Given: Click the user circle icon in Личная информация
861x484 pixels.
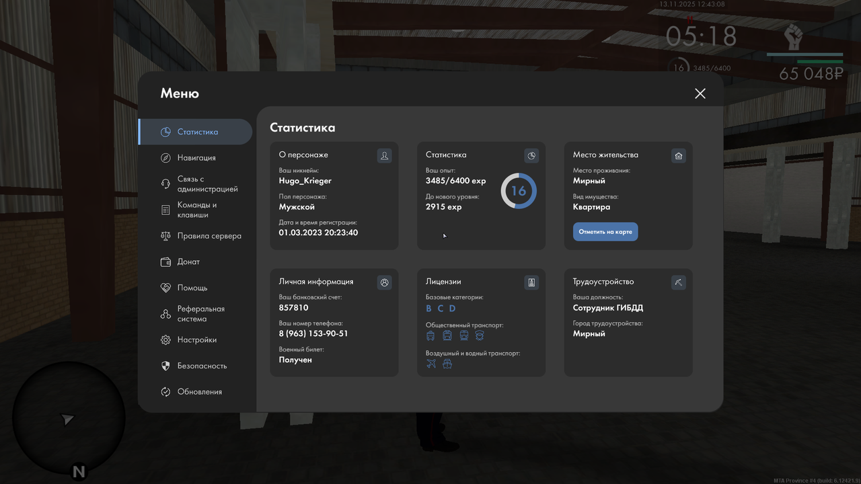Looking at the screenshot, I should (384, 283).
